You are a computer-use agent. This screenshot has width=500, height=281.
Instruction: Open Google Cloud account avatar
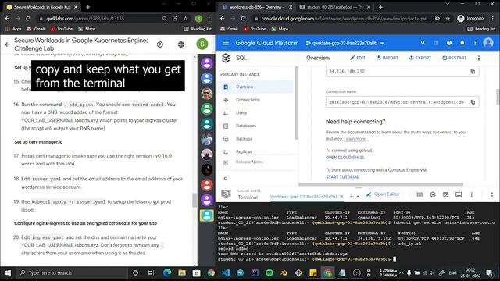pyautogui.click(x=487, y=43)
